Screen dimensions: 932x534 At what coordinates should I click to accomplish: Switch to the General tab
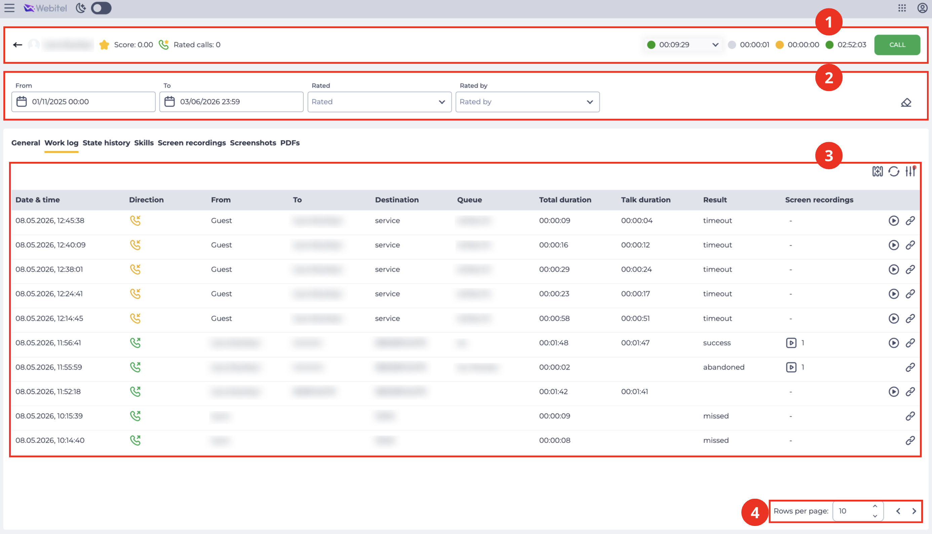(x=26, y=143)
